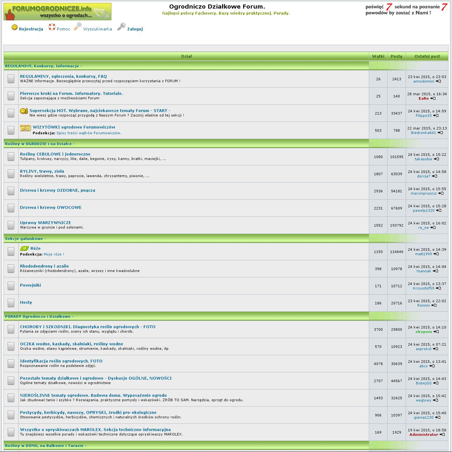Click the smiley icon beside Rejestracja
The height and width of the screenshot is (452, 452).
[x=15, y=28]
